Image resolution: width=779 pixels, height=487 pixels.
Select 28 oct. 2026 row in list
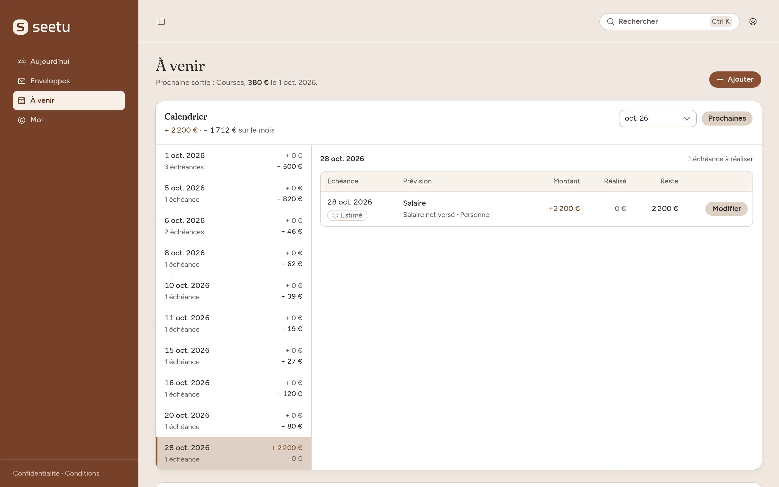233,453
